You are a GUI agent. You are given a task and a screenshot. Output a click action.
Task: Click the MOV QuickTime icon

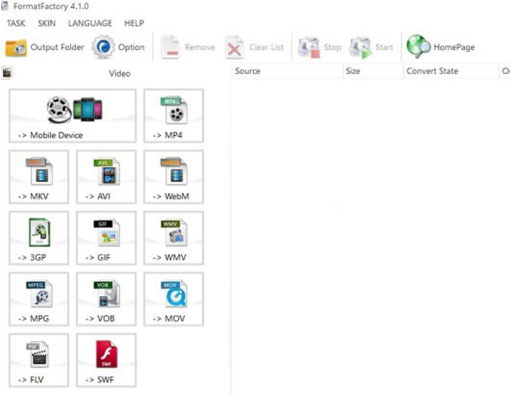(173, 294)
